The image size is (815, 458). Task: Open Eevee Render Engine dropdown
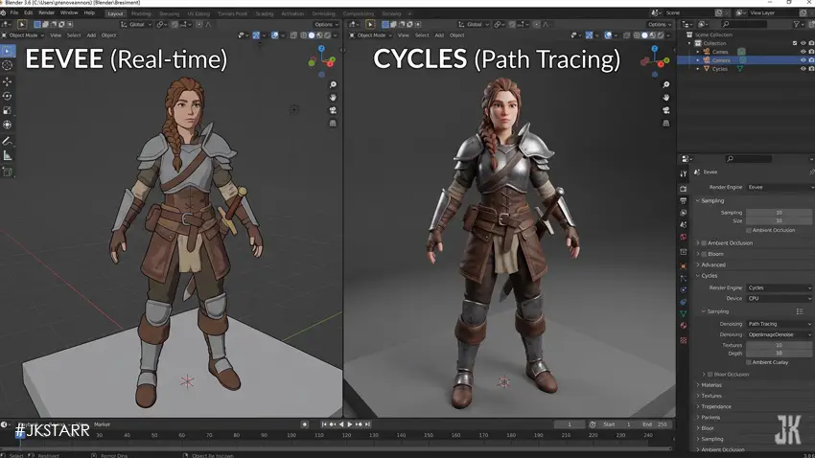(x=780, y=187)
